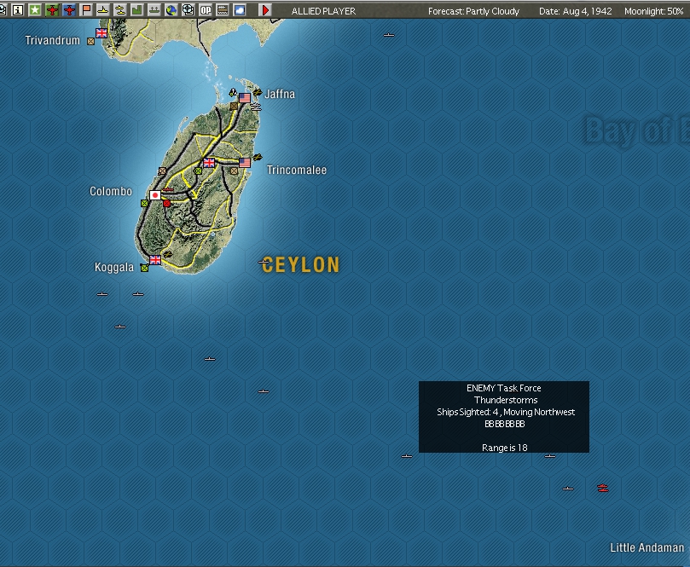Open the Operations Report via the OP icon
The width and height of the screenshot is (690, 567).
click(206, 9)
